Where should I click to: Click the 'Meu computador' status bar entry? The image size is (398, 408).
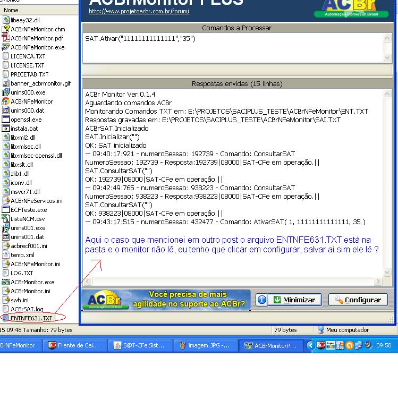pos(347,330)
